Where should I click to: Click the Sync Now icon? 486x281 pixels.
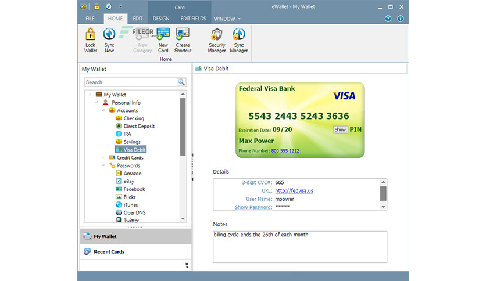pyautogui.click(x=109, y=40)
